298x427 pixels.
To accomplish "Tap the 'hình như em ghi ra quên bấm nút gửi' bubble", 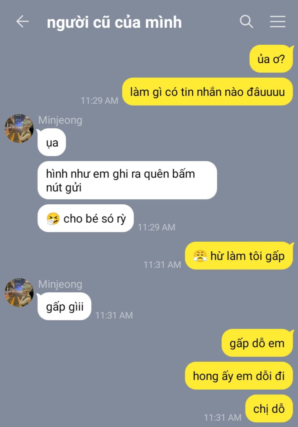I will (x=127, y=180).
